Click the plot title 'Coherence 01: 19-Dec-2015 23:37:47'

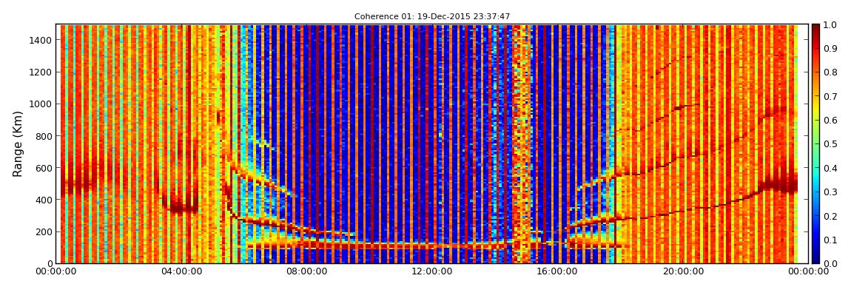click(x=432, y=17)
